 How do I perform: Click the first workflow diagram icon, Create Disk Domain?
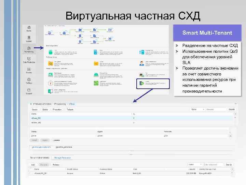(x=50, y=33)
